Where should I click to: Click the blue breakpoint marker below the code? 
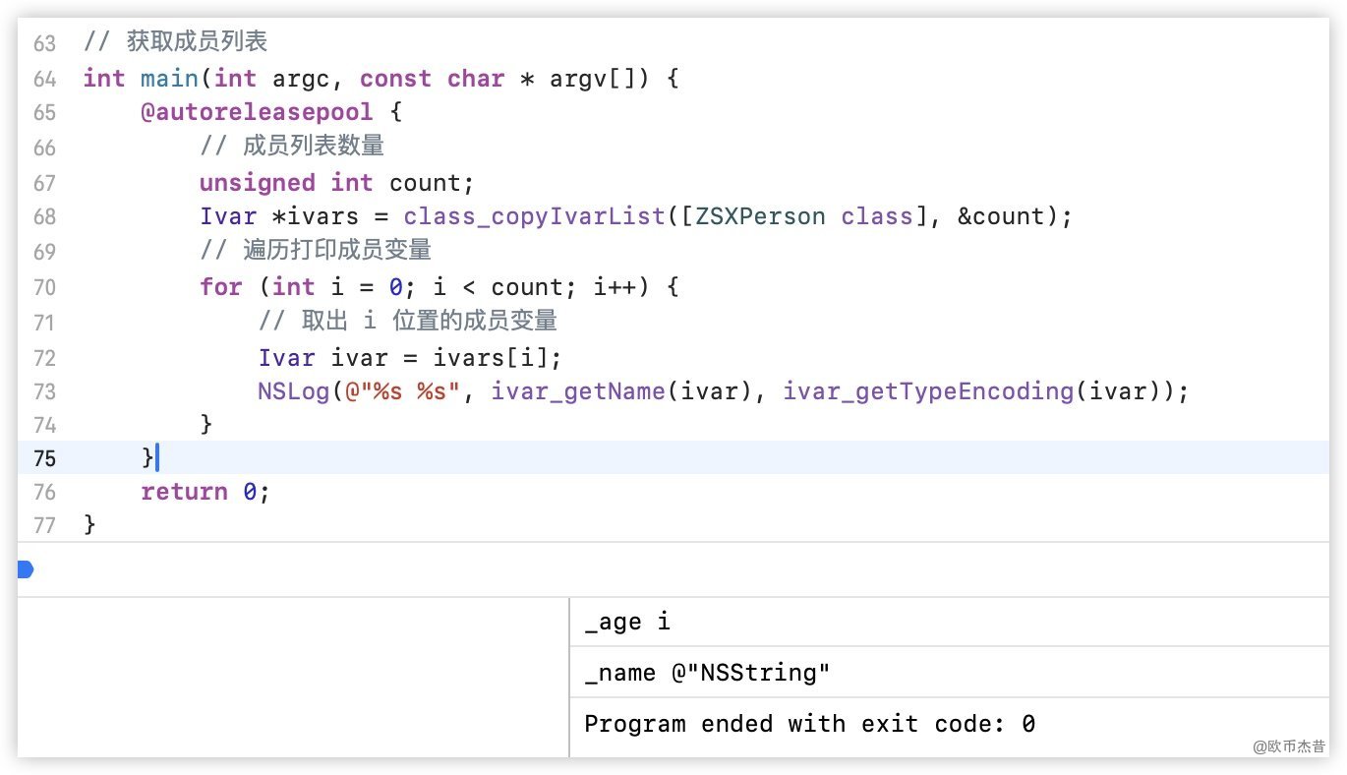26,569
